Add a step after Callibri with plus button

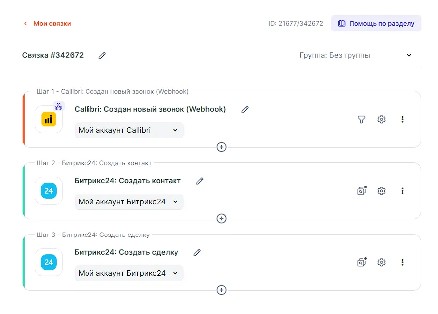pos(222,147)
